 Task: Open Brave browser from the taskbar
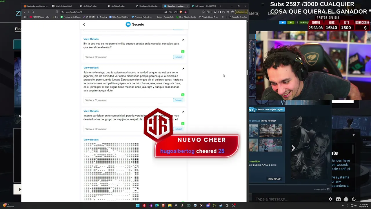tap(163, 206)
